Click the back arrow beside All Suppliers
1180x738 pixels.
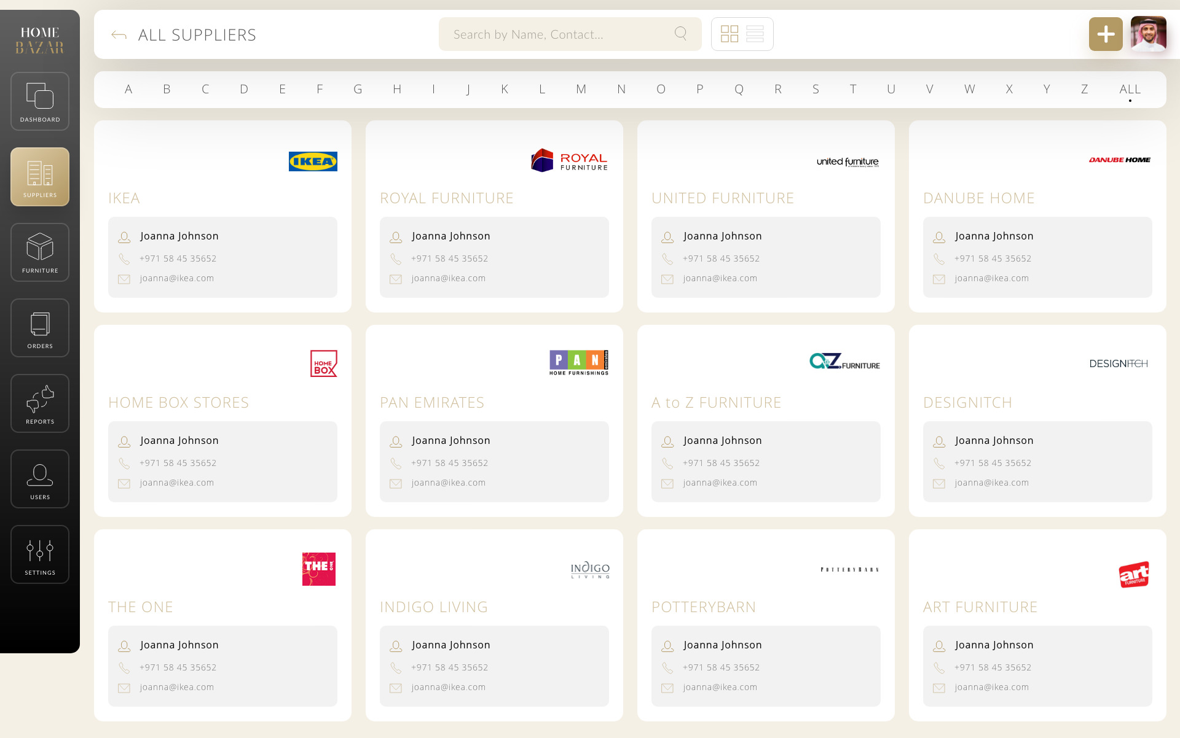(x=119, y=35)
